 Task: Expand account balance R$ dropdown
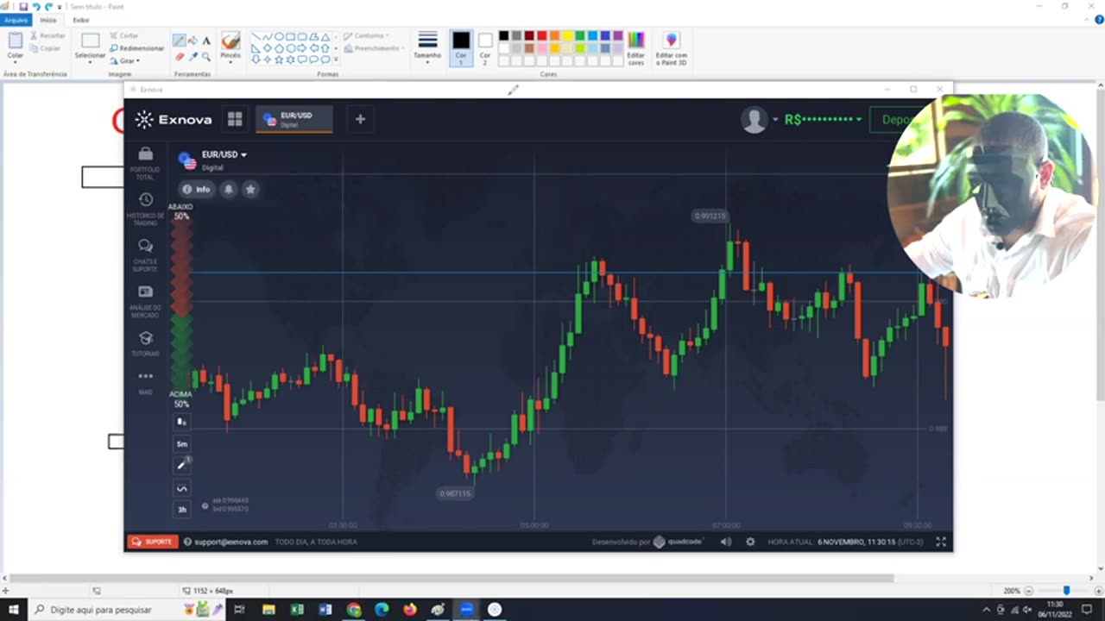[x=858, y=120]
